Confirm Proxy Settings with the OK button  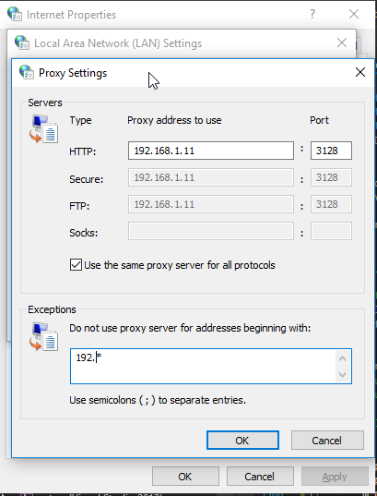[242, 440]
